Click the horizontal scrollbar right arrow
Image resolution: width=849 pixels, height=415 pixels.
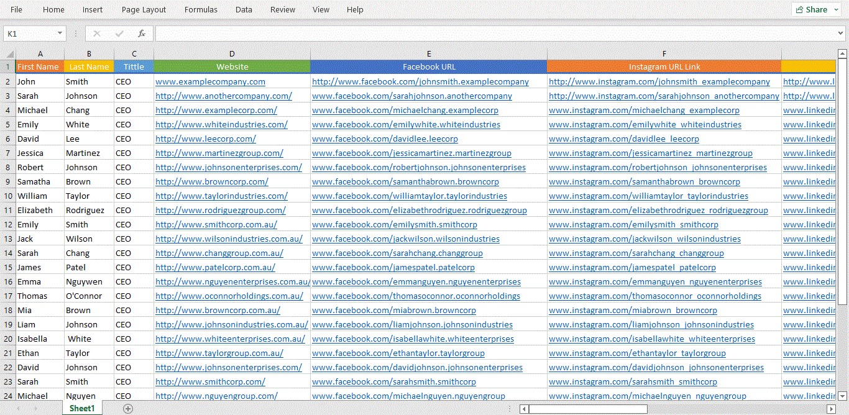pyautogui.click(x=830, y=409)
